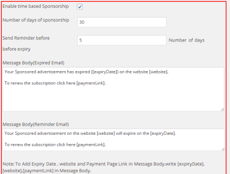Click the 'before expiry' text
230x174 pixels.
[17, 49]
